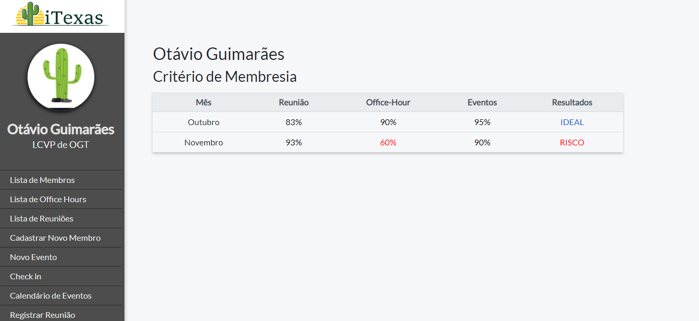Open Calendário de Eventos
Screen dimensions: 699x321
pos(51,295)
